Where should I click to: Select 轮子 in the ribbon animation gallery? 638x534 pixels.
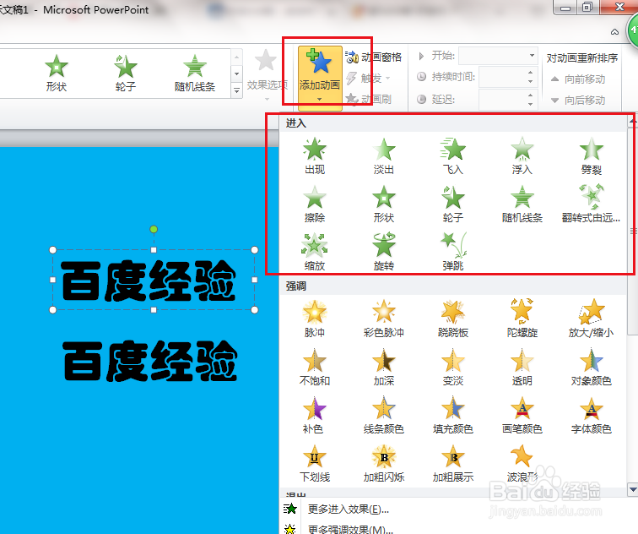pyautogui.click(x=125, y=74)
